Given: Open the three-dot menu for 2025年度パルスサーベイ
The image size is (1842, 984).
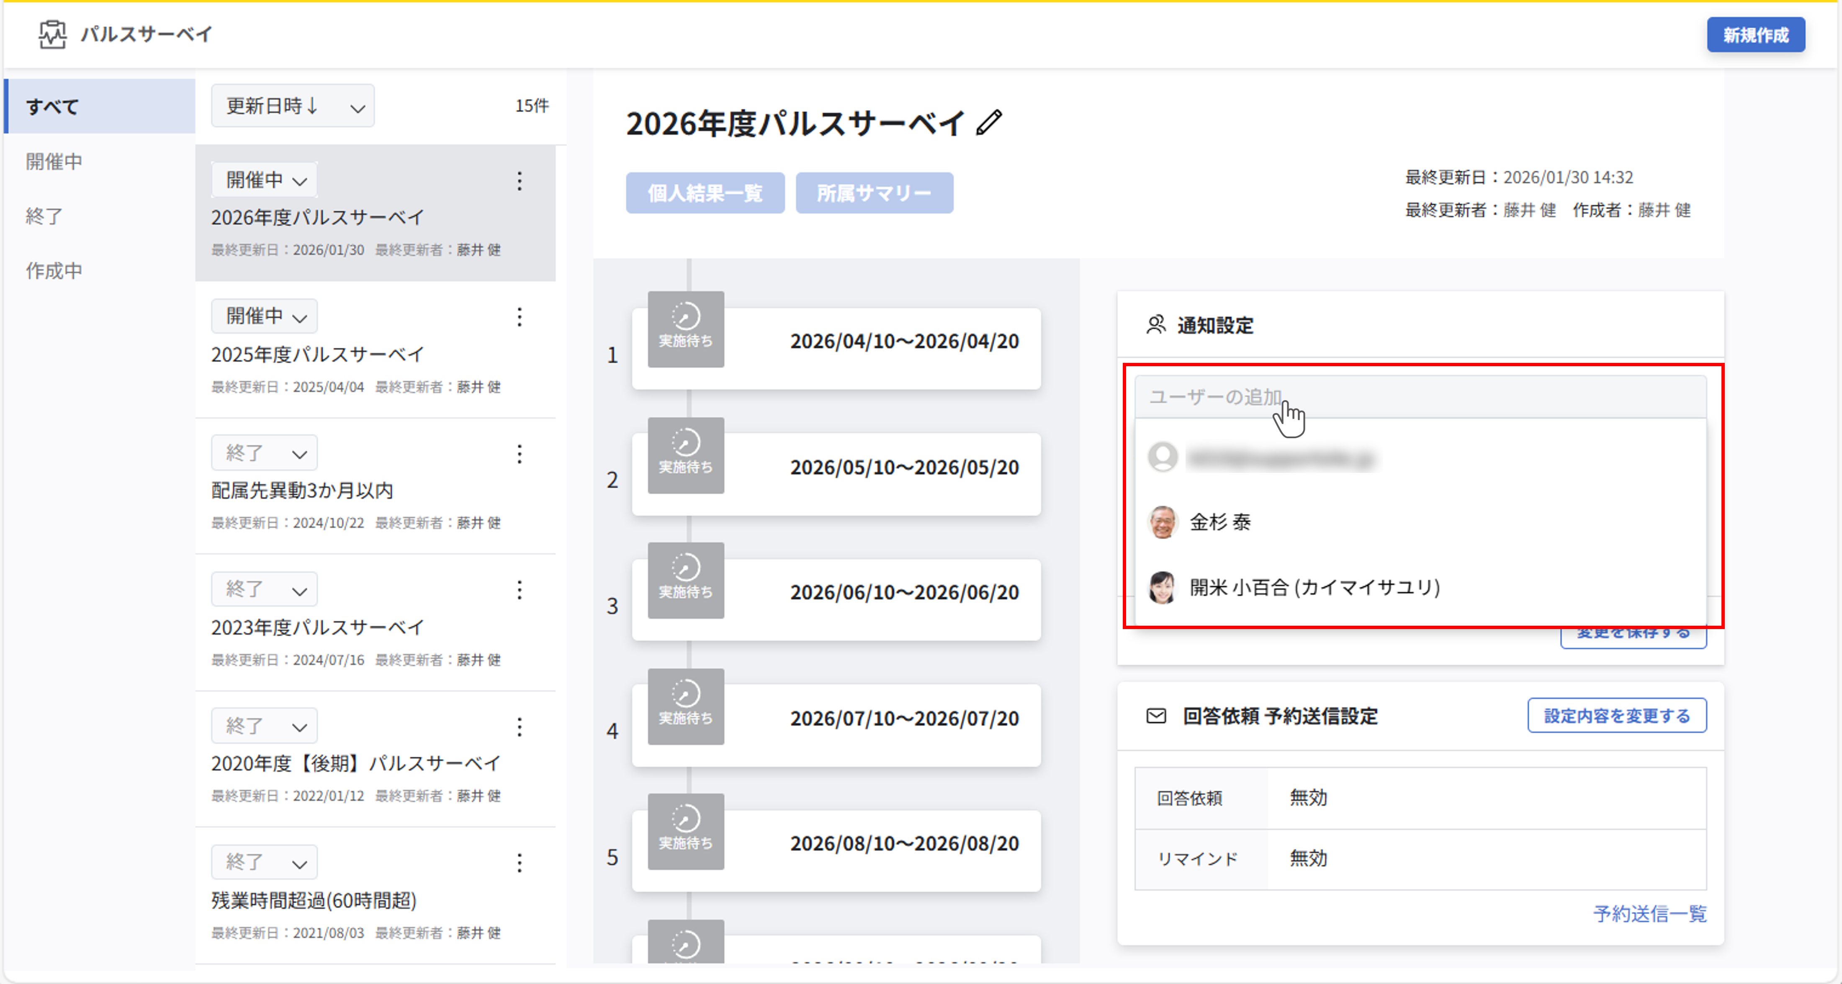Looking at the screenshot, I should (520, 317).
